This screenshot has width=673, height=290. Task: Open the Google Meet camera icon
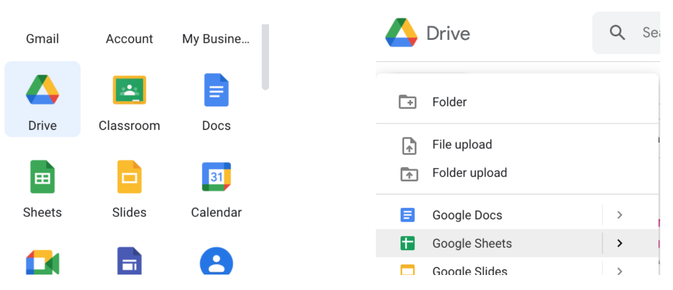[x=42, y=262]
